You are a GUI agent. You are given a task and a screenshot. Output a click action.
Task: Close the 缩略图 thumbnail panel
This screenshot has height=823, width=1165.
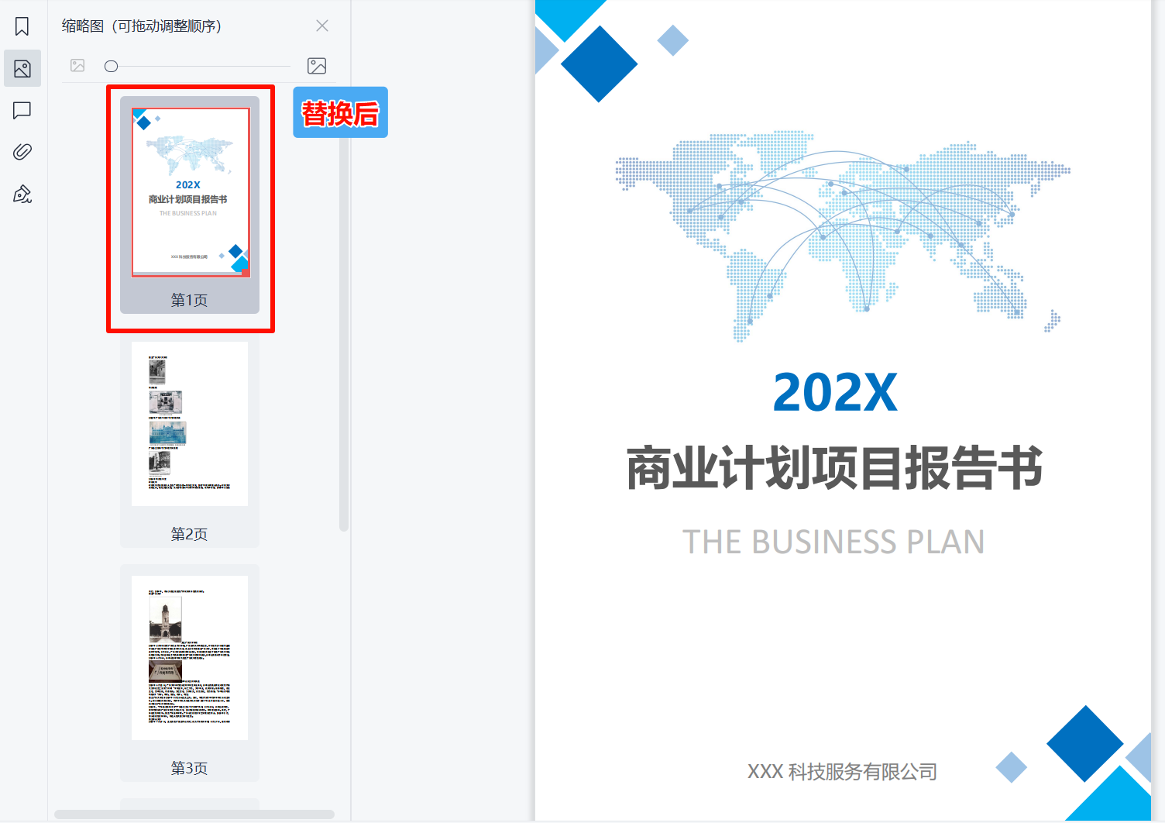[x=322, y=26]
